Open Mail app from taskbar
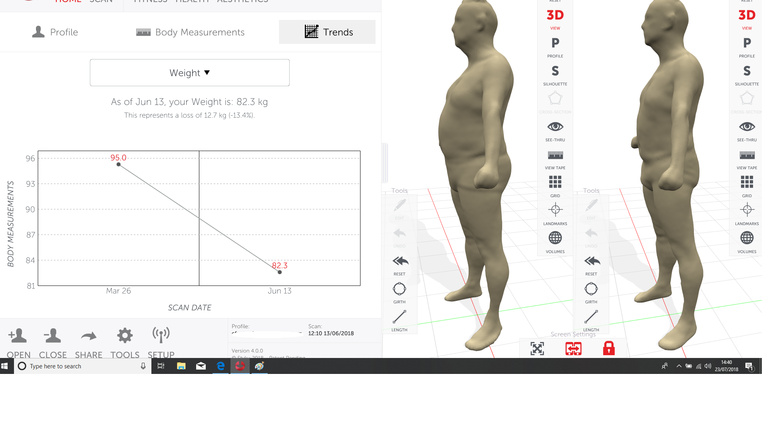This screenshot has width=767, height=431. [x=201, y=366]
